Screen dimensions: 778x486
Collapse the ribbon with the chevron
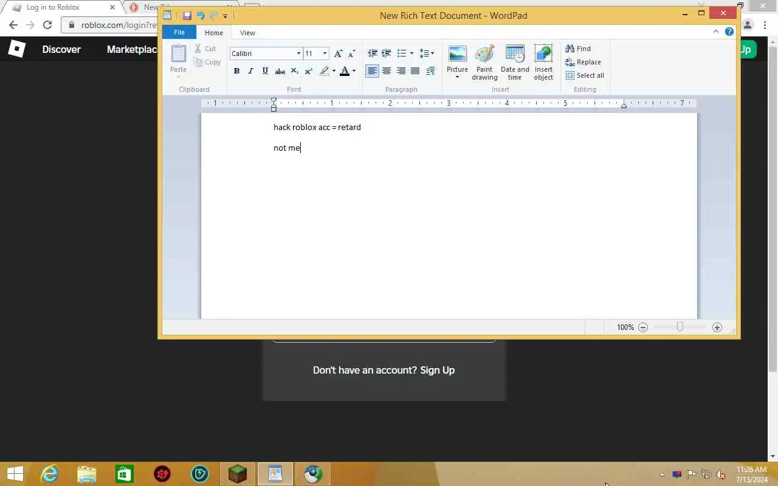716,32
